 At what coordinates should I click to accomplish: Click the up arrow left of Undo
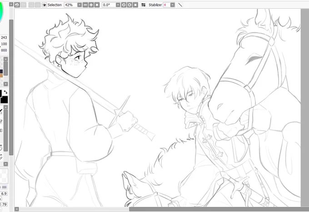[x=11, y=4]
